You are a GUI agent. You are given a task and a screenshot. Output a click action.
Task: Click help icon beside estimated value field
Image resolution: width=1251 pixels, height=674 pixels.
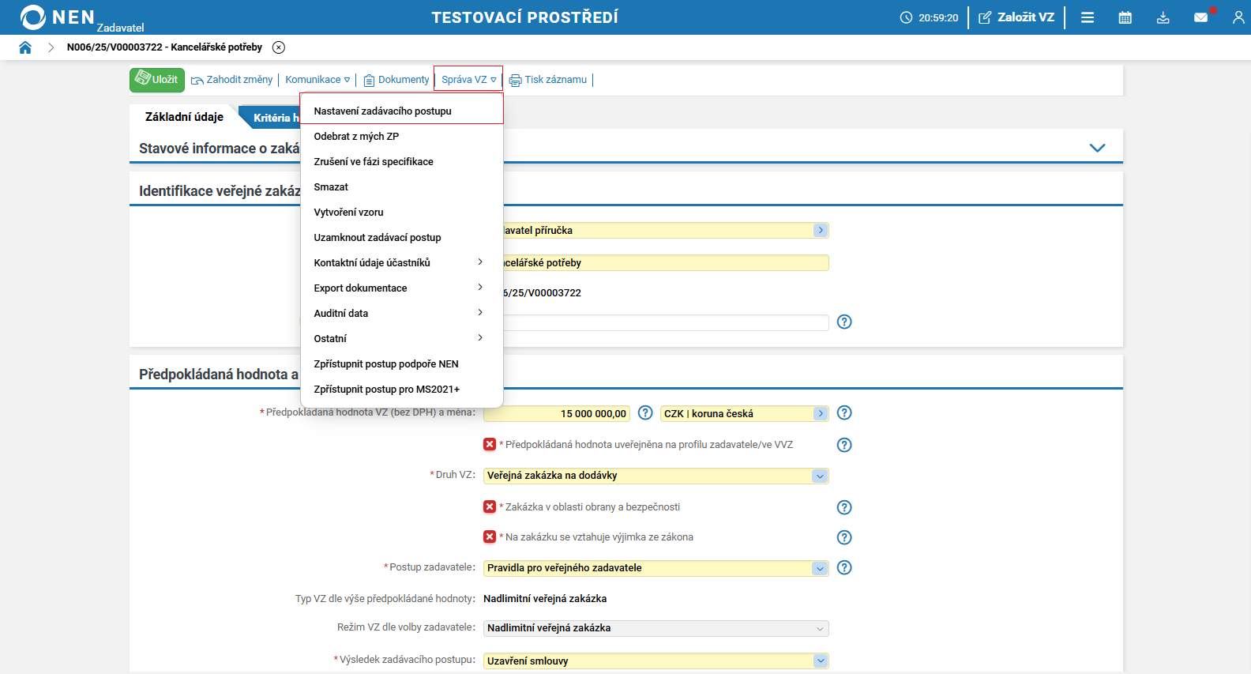645,413
